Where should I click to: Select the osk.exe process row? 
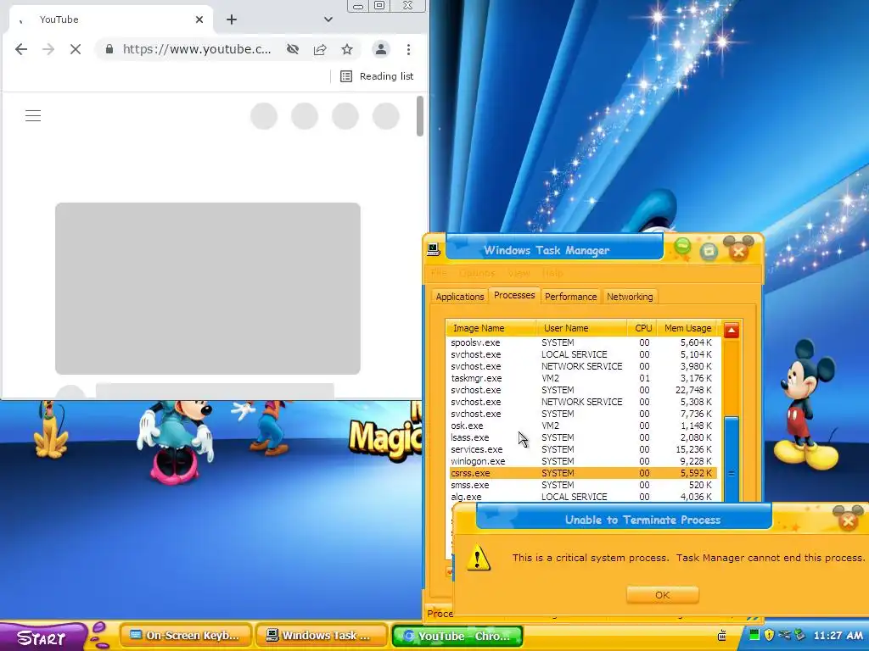point(583,426)
